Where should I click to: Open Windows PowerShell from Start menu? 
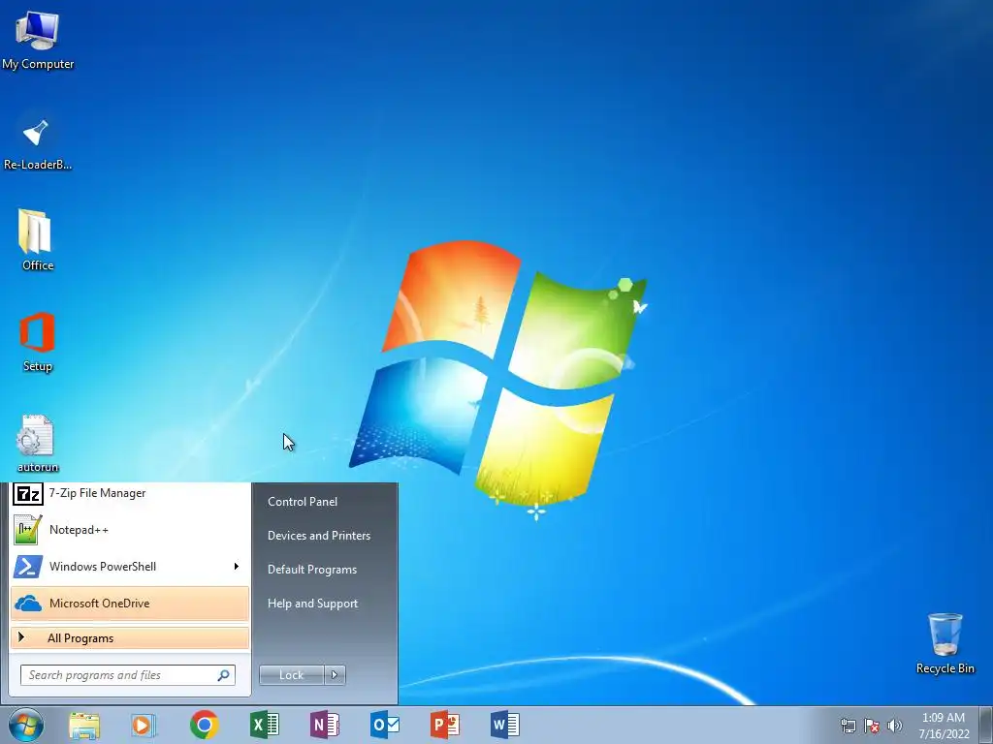pos(130,566)
